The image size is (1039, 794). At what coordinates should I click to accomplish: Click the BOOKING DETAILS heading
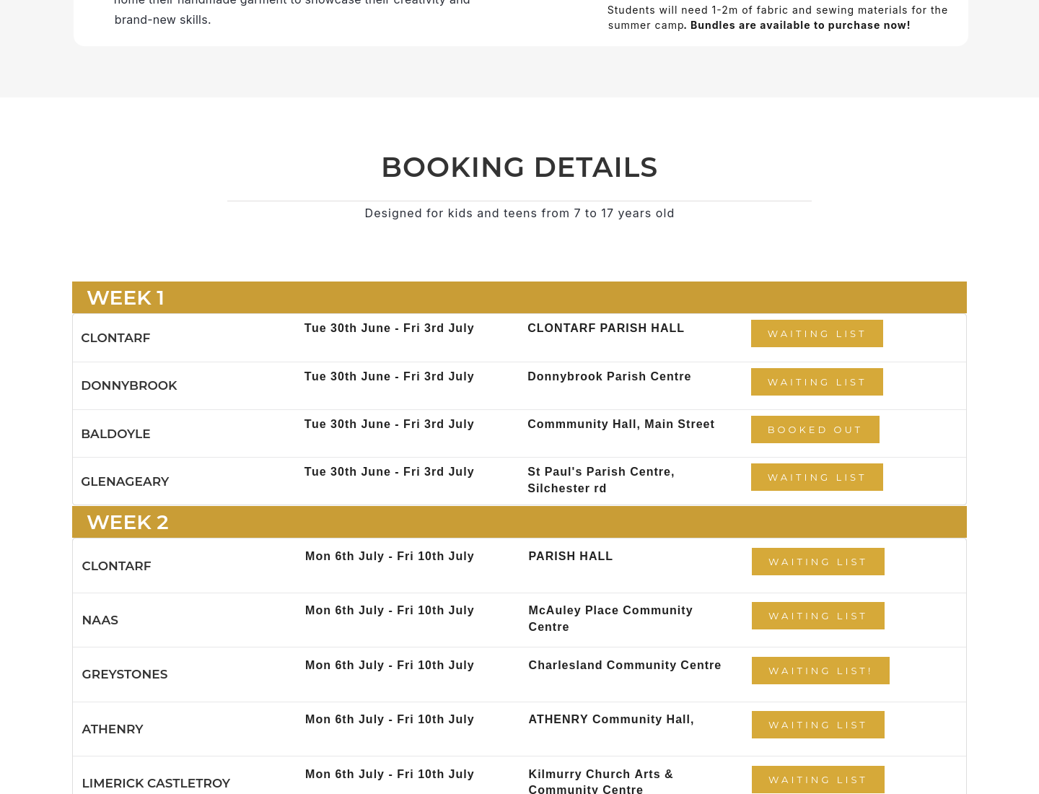[x=519, y=167]
